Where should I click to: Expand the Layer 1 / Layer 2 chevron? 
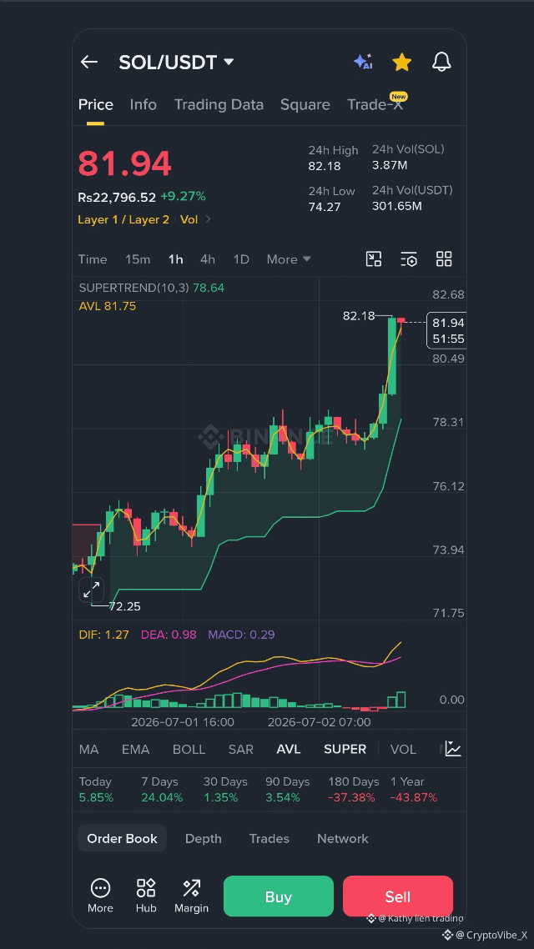[208, 219]
